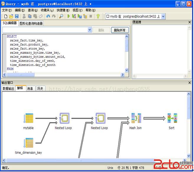
Task: Close the 便笺簿 scratch pad panel
Action: click(190, 22)
